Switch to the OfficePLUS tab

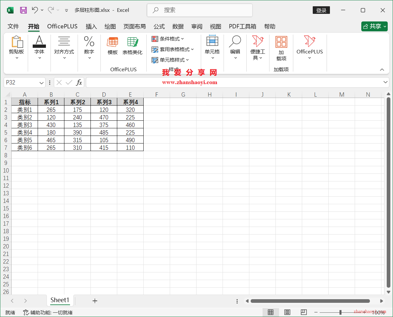(x=62, y=26)
